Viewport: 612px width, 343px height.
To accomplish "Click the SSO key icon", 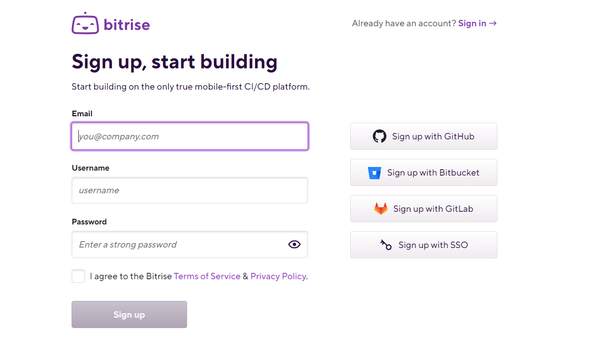I will point(386,245).
